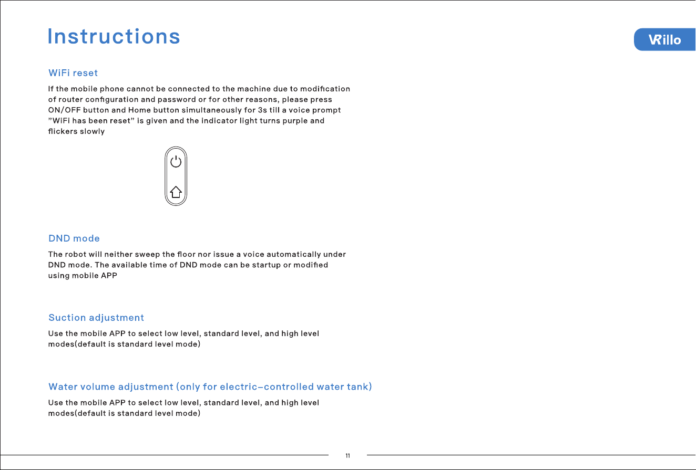
Task: Click the water volume description paragraph
Action: point(183,408)
